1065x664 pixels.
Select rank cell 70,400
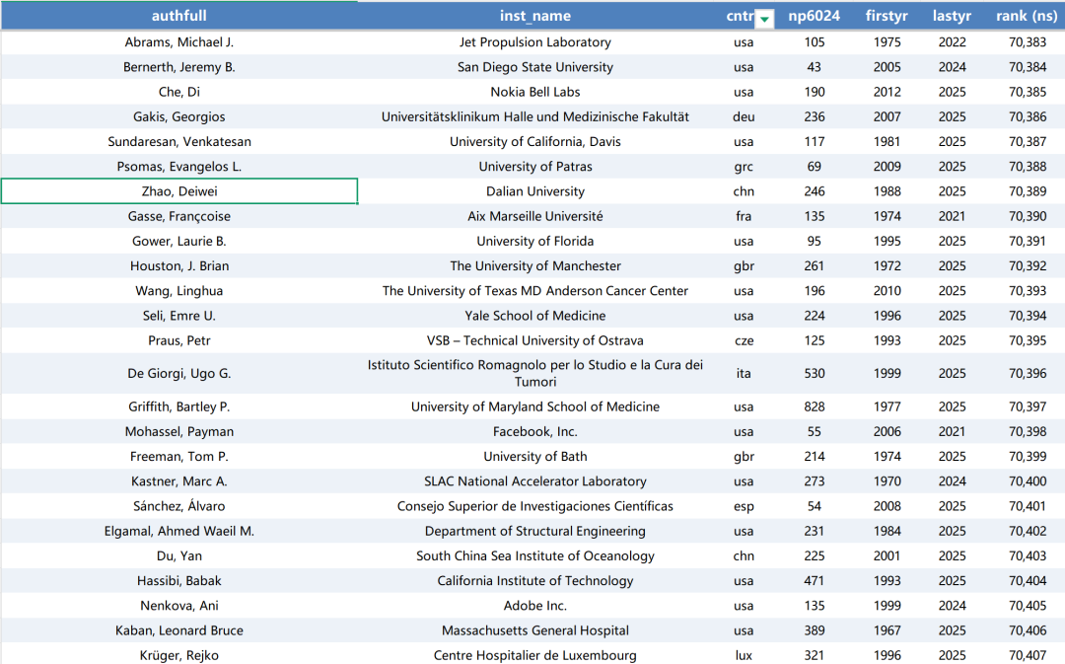point(1027,481)
